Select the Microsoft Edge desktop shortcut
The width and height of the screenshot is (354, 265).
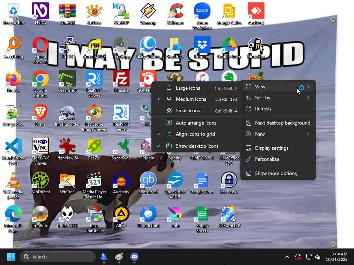(13, 219)
